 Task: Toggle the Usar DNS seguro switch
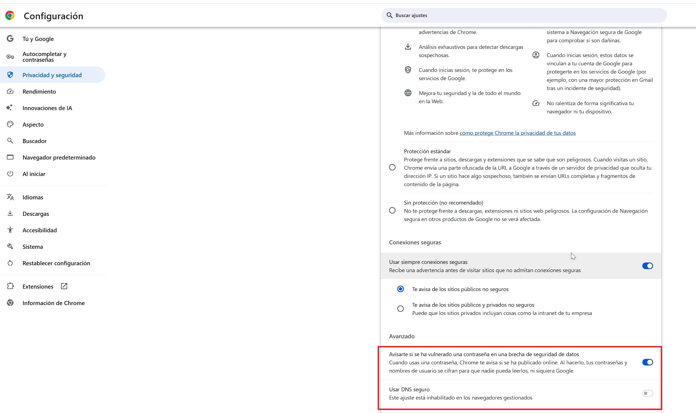(647, 393)
